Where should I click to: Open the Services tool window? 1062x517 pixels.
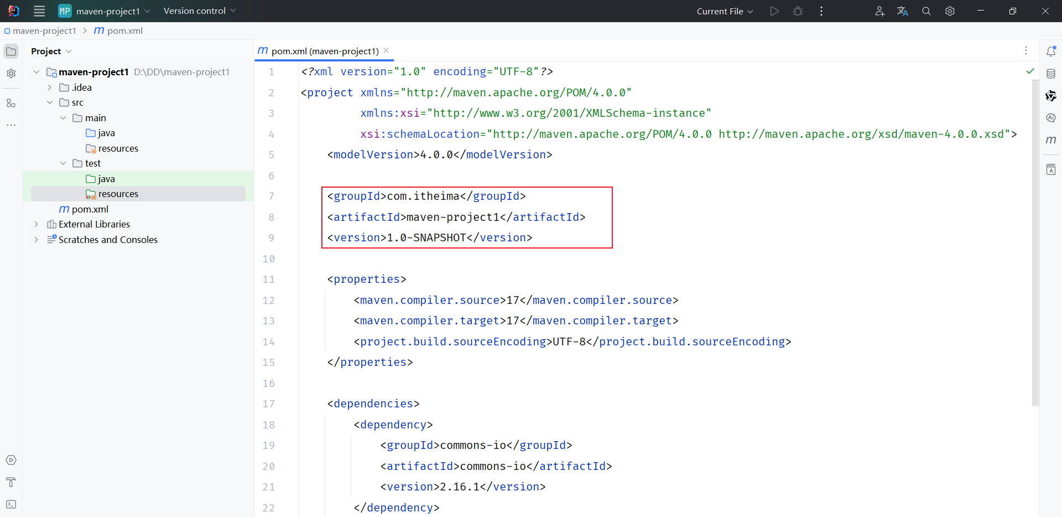click(x=11, y=459)
